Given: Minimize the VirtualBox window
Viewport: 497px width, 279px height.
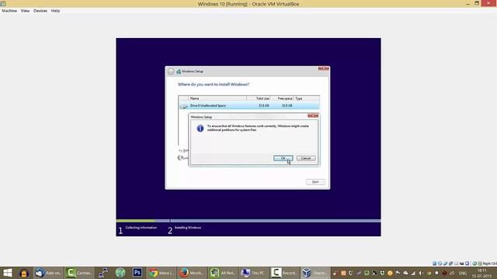Looking at the screenshot, I should tap(467, 3).
